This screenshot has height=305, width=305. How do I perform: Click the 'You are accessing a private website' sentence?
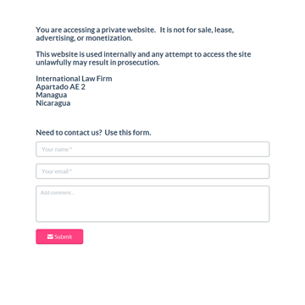96,30
